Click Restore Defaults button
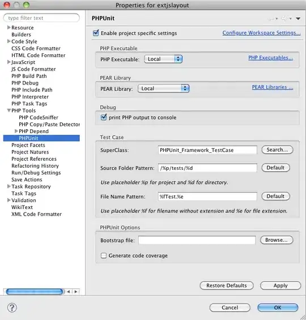Screen dimensions: 306x320 227,285
